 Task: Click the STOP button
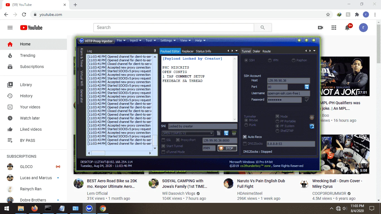(x=227, y=148)
